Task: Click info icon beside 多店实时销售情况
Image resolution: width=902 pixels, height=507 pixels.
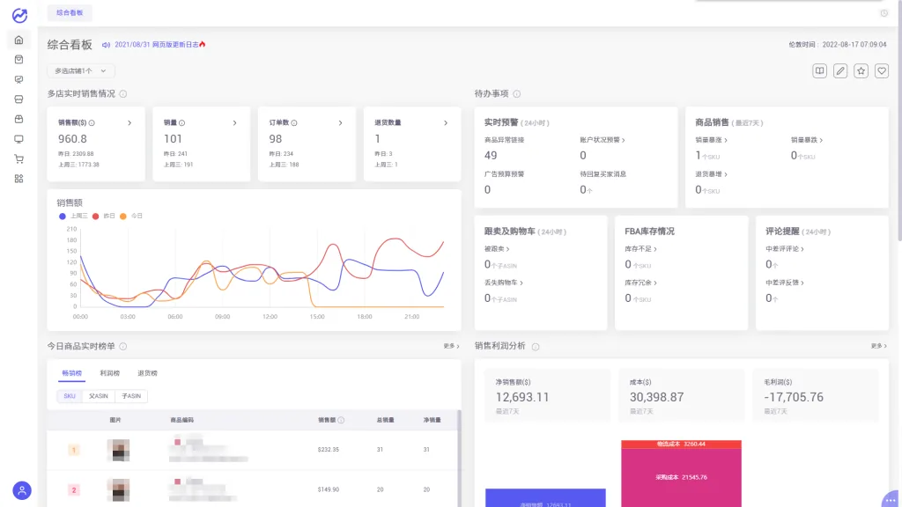Action: coord(123,93)
